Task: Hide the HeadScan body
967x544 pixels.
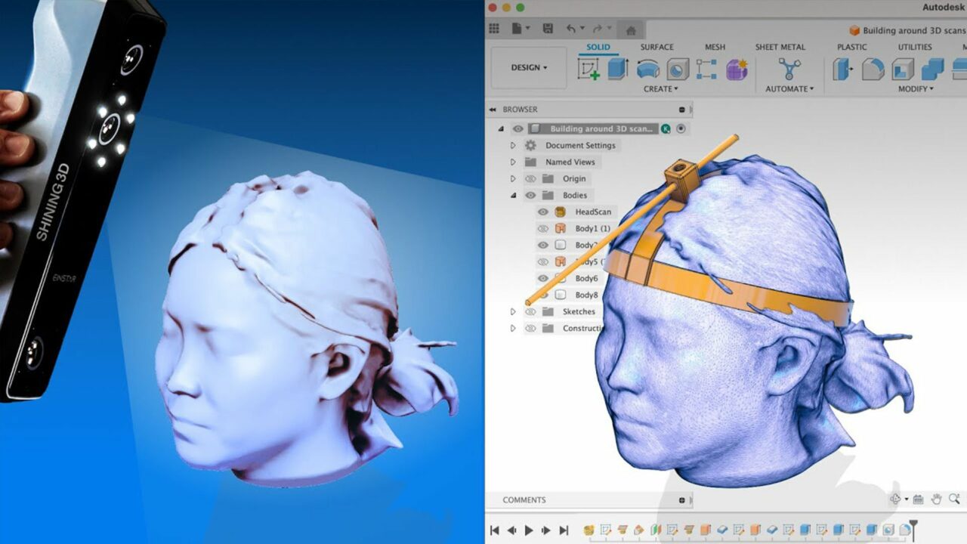Action: [x=542, y=212]
